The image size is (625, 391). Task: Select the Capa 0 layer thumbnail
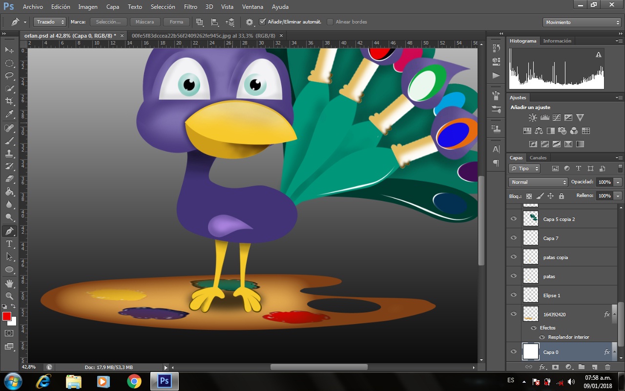531,352
